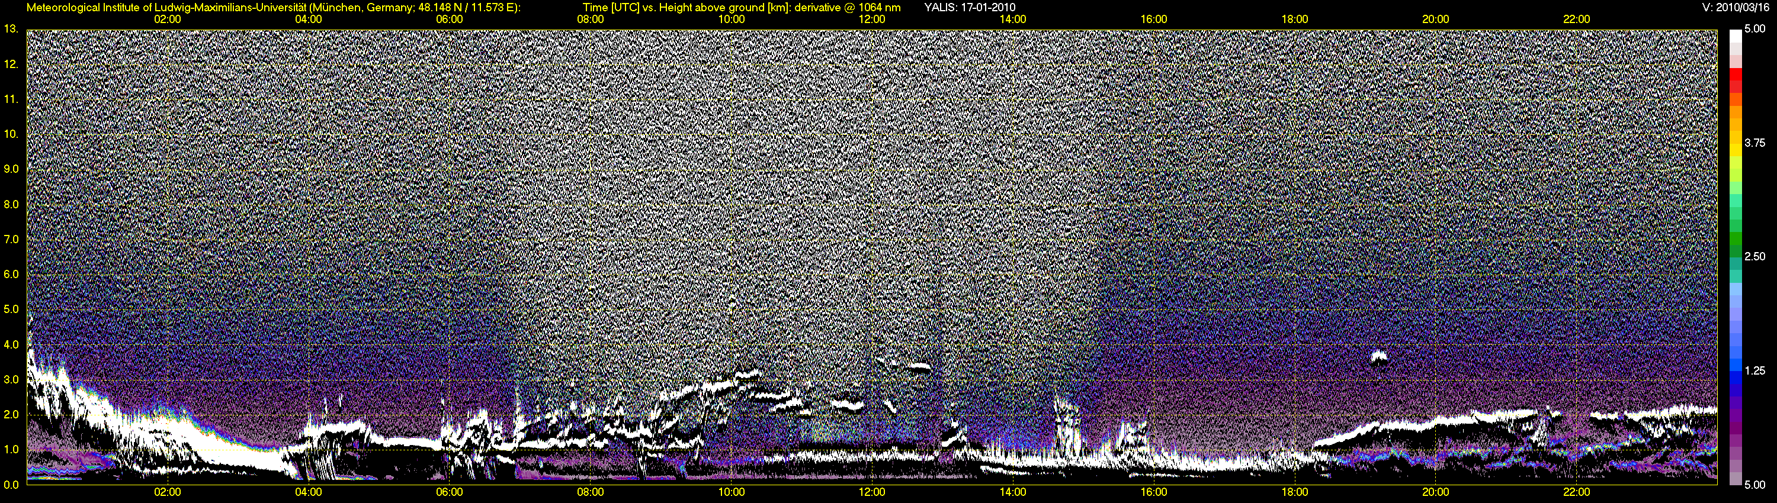Click the '10.' height axis label

(x=11, y=134)
